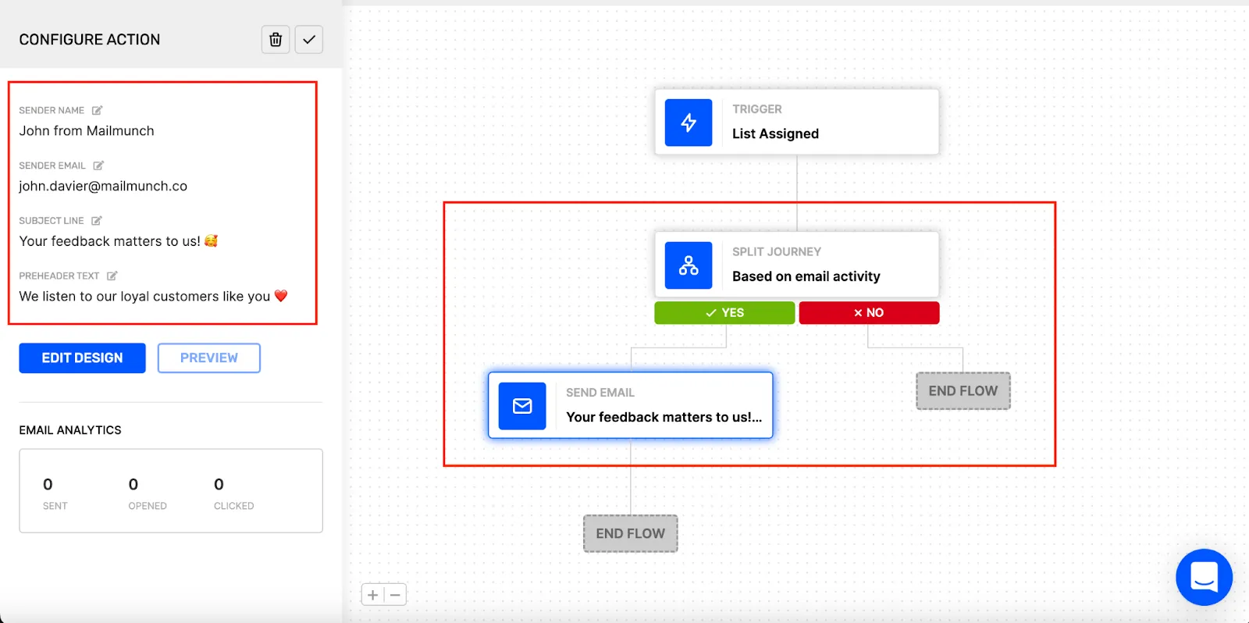Click the OPENED count in analytics
The width and height of the screenshot is (1249, 623).
point(133,484)
